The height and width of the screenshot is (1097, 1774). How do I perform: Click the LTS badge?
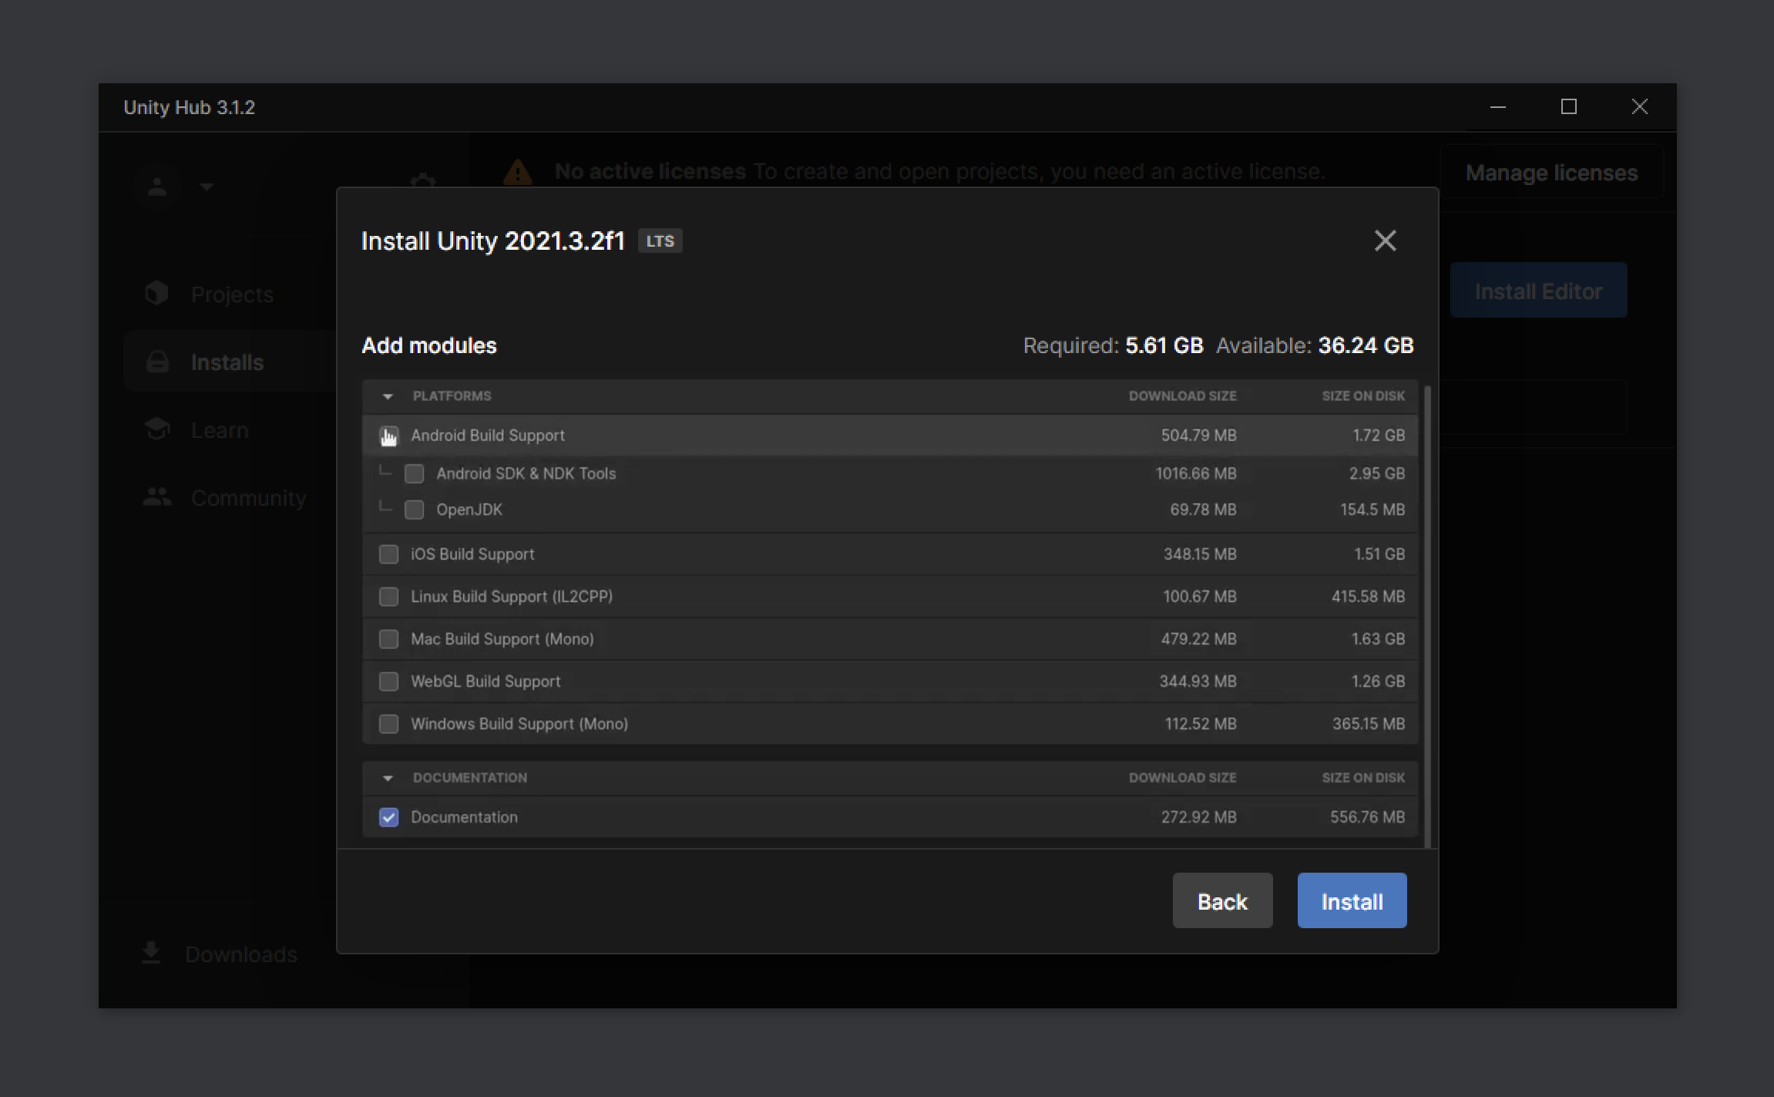660,241
